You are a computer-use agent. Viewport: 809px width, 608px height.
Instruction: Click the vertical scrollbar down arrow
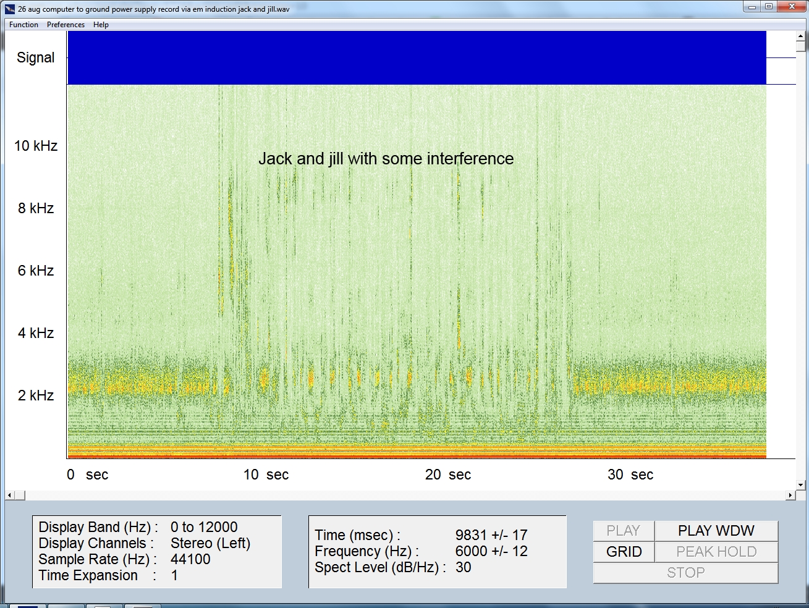(x=800, y=485)
